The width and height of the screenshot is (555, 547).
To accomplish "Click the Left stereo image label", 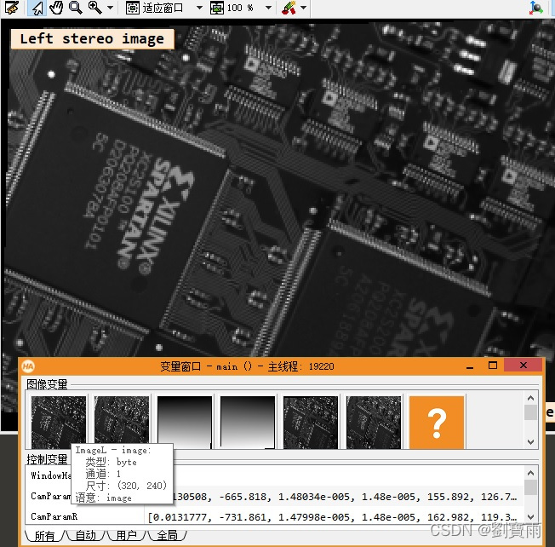I will [93, 38].
